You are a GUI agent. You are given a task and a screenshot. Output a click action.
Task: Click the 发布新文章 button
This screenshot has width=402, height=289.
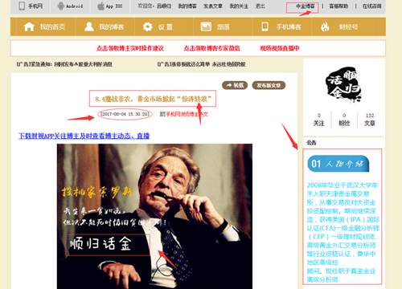coord(269,85)
